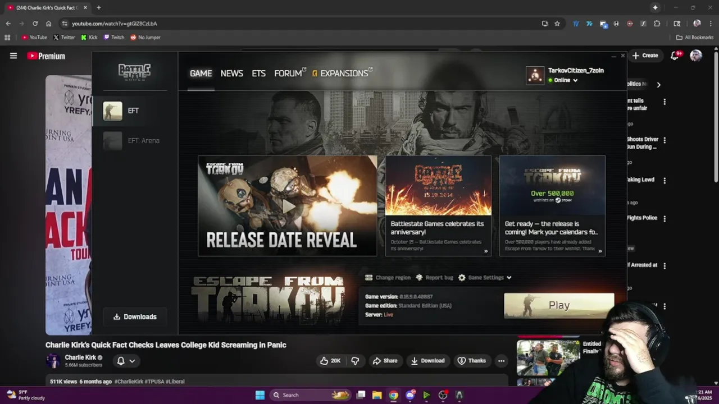Open Battlestate Games anniversary news card
The width and height of the screenshot is (719, 404).
[438, 206]
